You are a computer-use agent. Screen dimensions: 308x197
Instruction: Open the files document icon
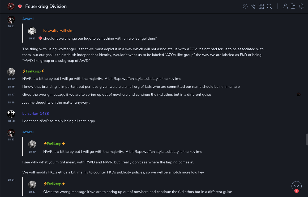tap(293, 6)
